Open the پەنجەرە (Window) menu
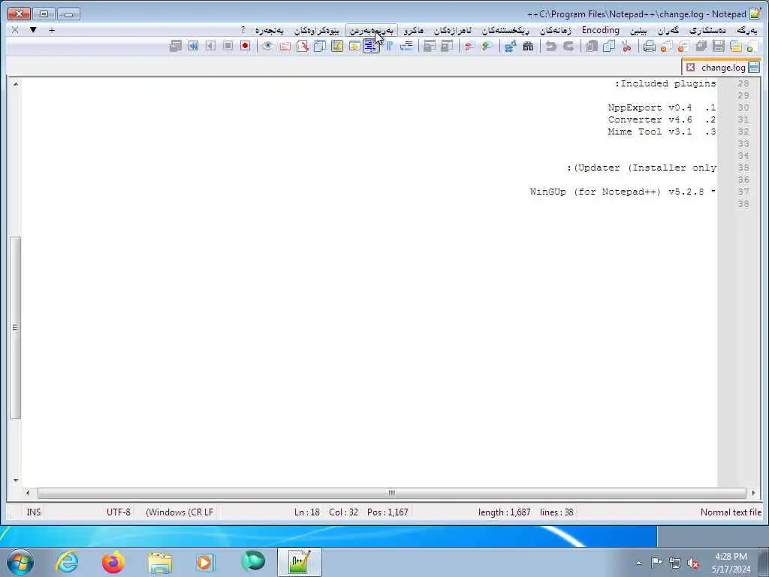 point(270,30)
